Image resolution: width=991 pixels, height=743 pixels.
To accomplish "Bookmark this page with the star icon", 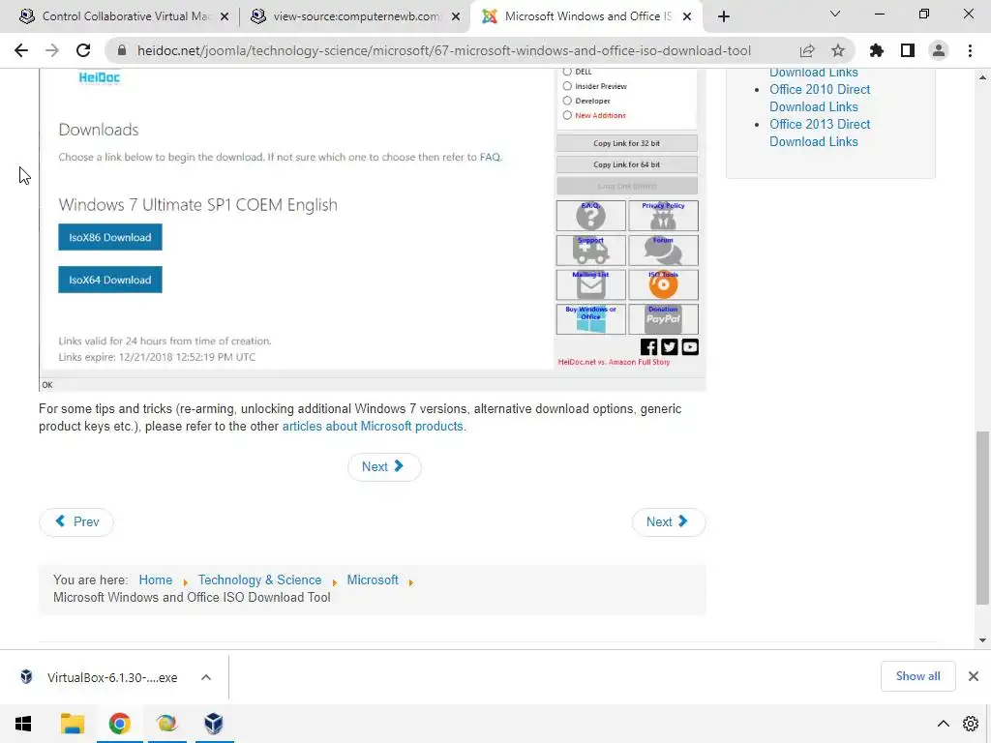I will (837, 50).
